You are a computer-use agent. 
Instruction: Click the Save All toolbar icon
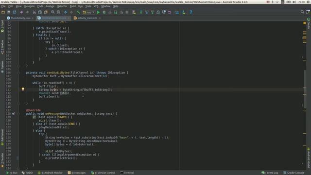click(9, 12)
